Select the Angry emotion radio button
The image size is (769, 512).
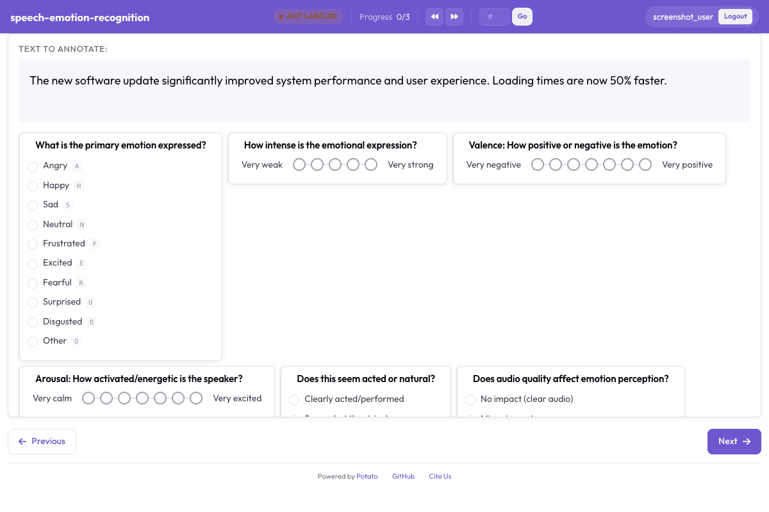(x=33, y=166)
